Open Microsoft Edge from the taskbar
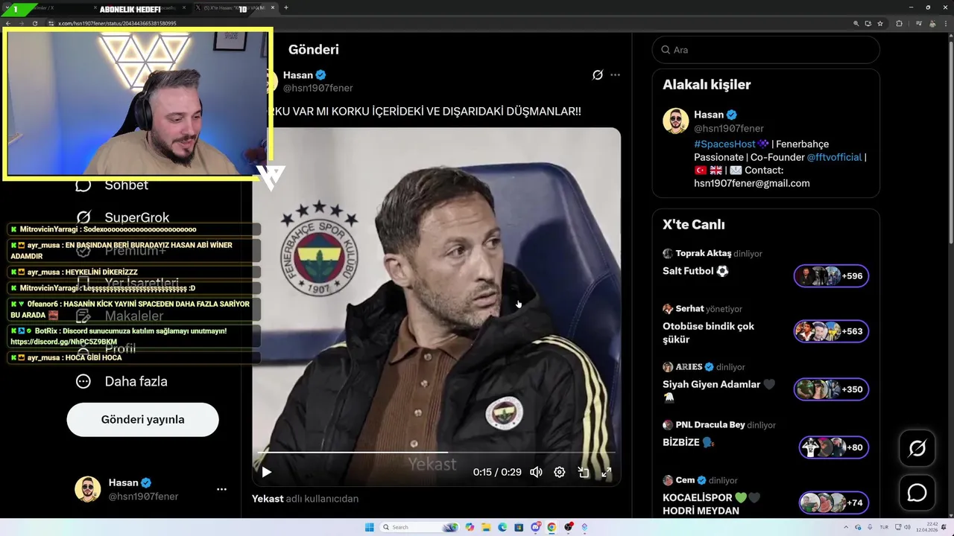954x536 pixels. [x=502, y=527]
